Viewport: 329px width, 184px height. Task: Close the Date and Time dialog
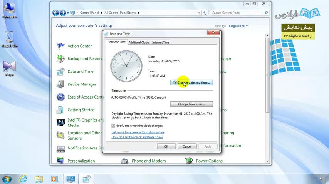coord(213,33)
